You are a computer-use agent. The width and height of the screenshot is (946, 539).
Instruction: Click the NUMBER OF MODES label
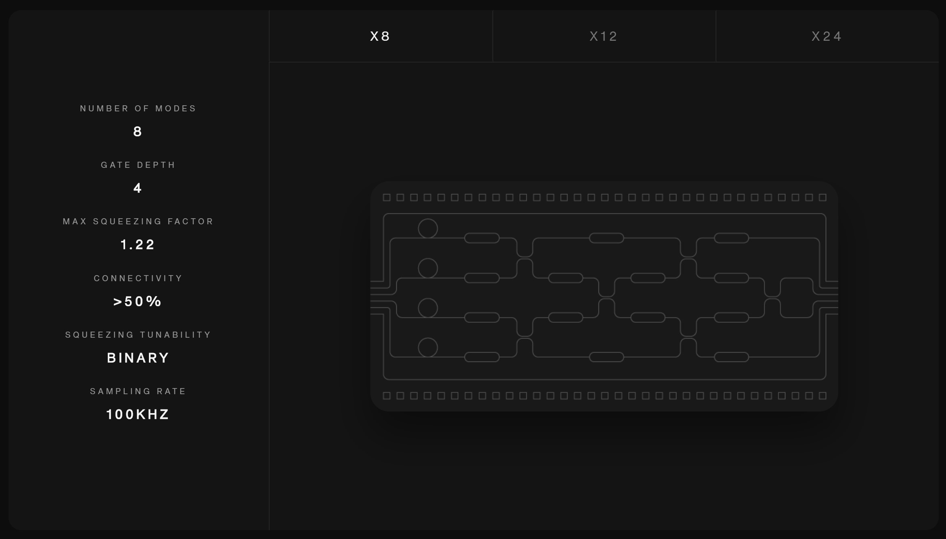138,109
